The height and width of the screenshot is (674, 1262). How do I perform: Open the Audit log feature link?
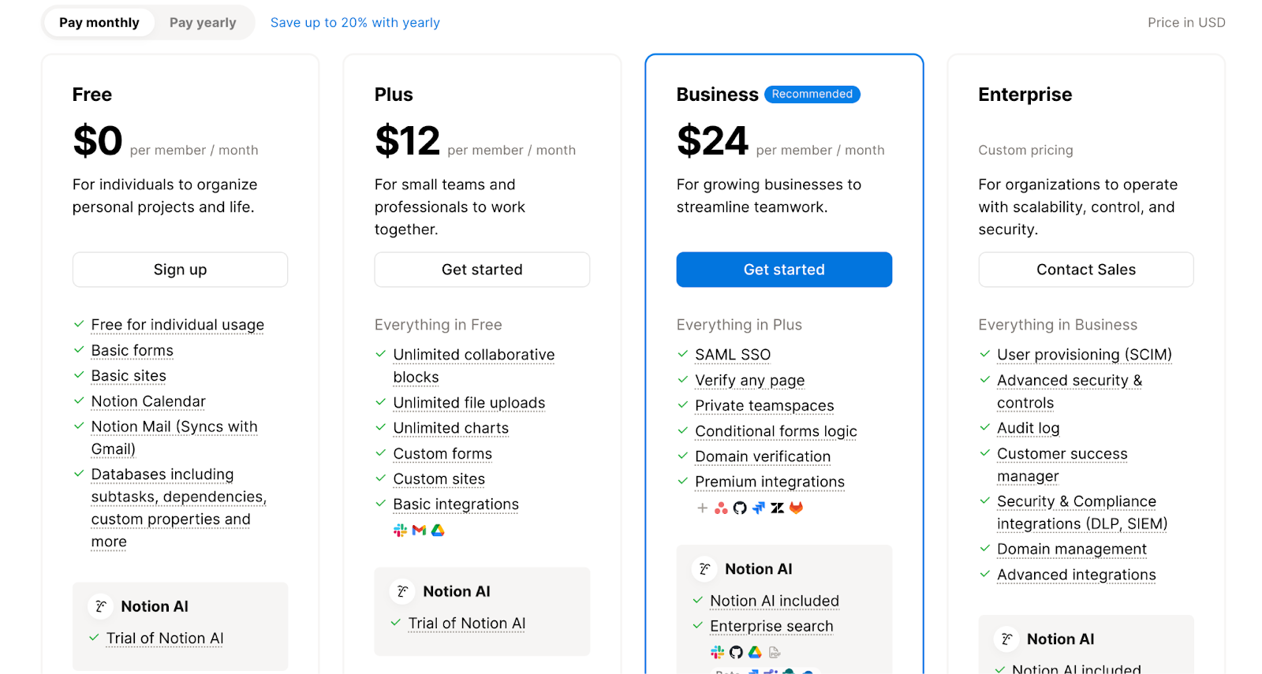click(x=1028, y=428)
